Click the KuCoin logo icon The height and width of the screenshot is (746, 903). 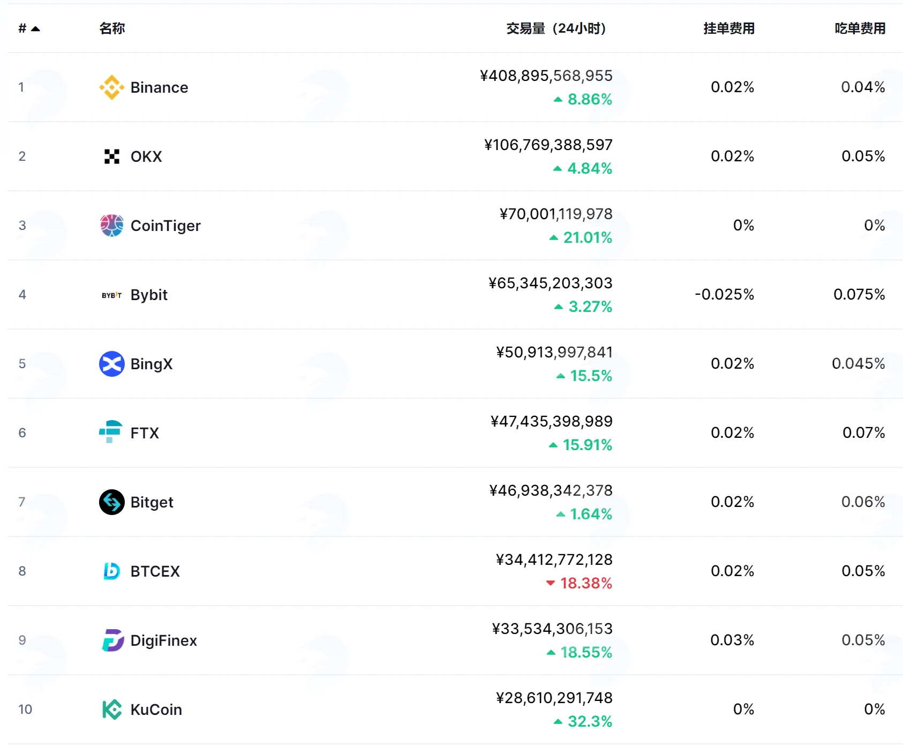[112, 710]
